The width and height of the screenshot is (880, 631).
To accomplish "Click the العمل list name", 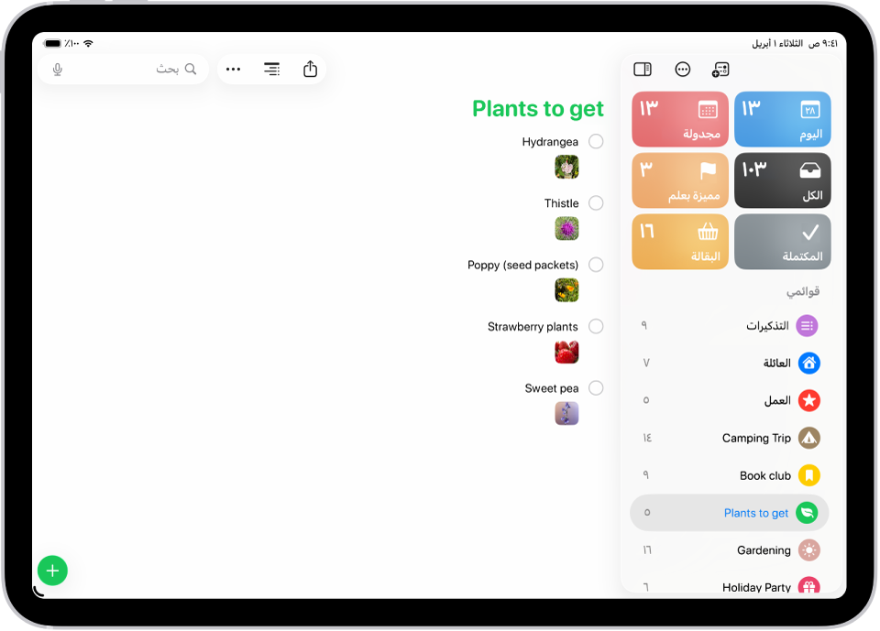I will pyautogui.click(x=777, y=400).
